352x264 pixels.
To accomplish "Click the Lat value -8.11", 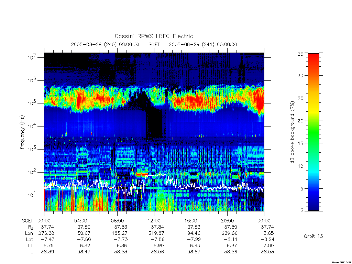I will [x=230, y=239].
